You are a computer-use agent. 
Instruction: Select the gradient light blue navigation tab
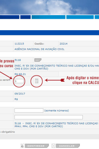[49, 17]
